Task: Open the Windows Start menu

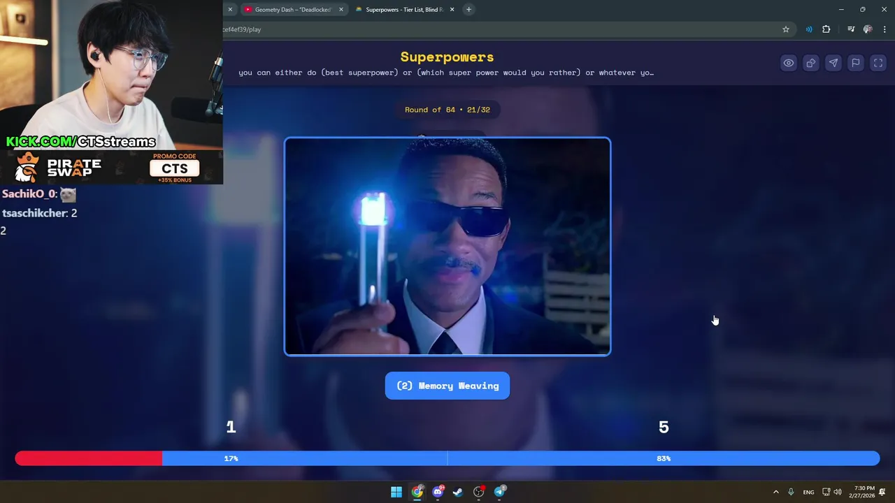Action: point(396,492)
